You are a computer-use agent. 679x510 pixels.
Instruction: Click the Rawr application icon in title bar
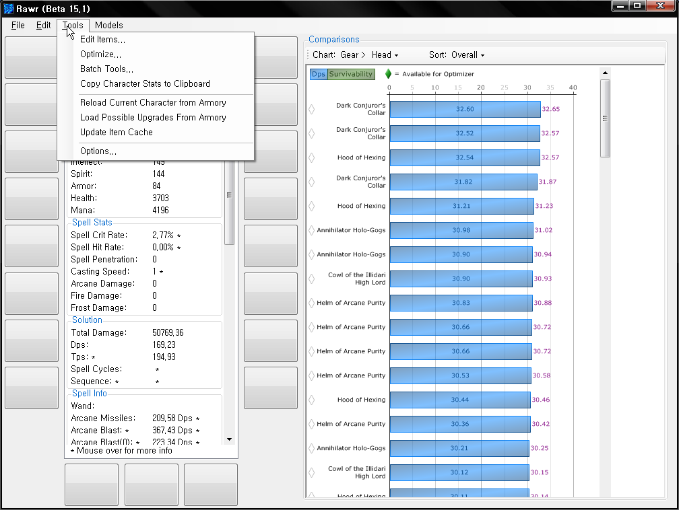(8, 9)
